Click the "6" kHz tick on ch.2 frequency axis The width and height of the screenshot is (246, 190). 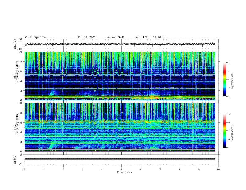click(22, 123)
